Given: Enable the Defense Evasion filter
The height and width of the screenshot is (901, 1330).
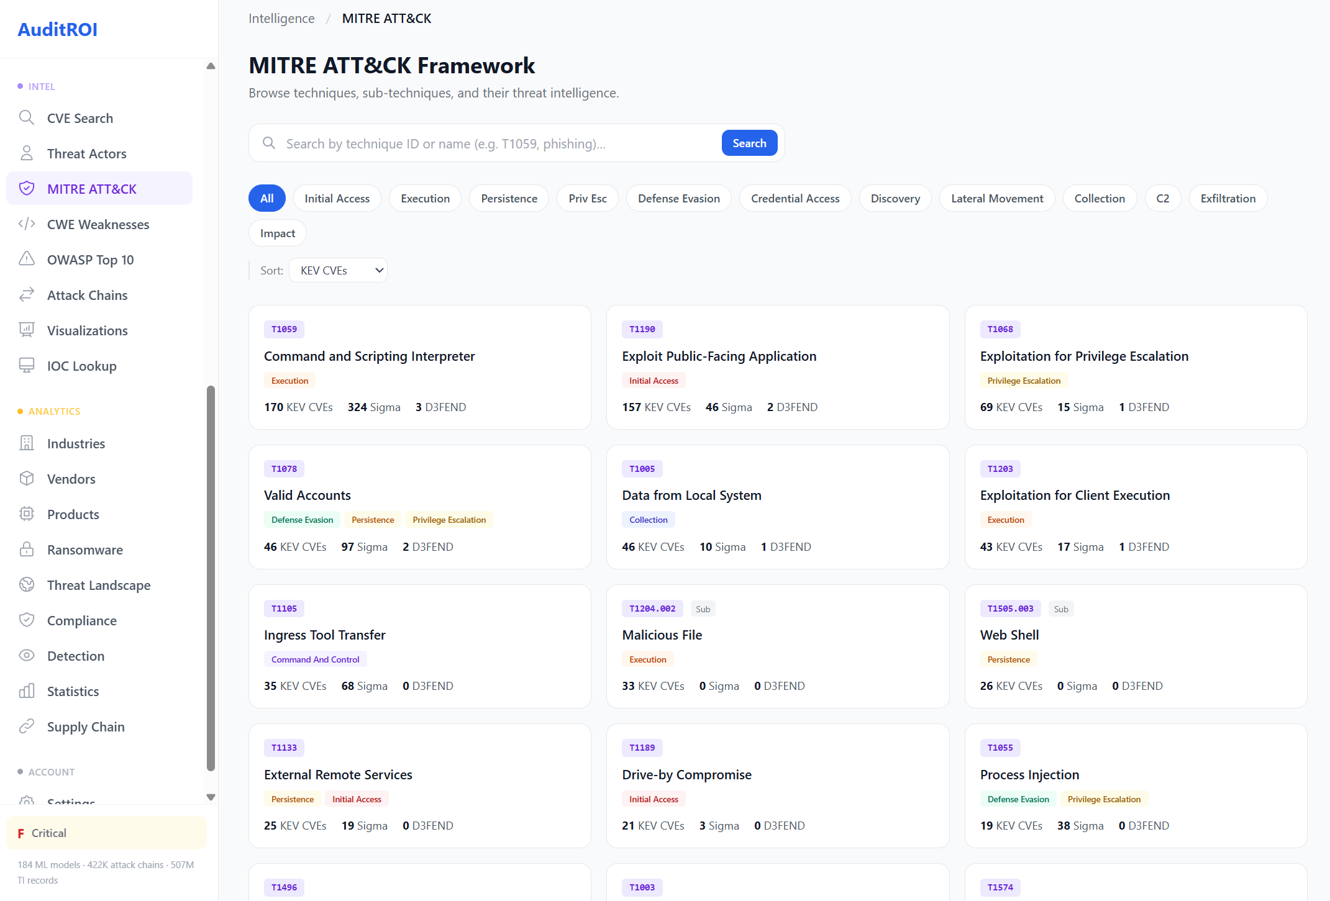Looking at the screenshot, I should point(678,198).
